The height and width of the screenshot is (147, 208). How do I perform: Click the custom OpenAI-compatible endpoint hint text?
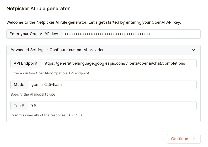tap(50, 73)
